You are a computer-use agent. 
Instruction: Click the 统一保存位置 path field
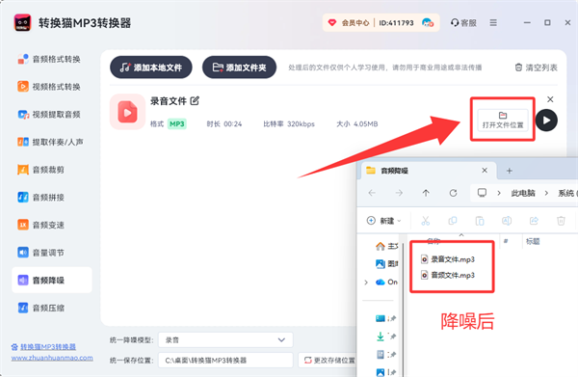(x=225, y=360)
